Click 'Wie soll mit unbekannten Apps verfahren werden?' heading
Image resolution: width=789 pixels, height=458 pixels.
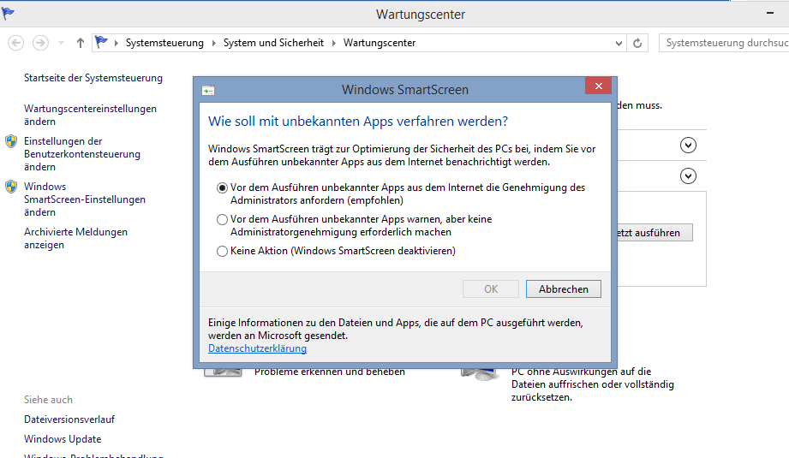tap(358, 122)
